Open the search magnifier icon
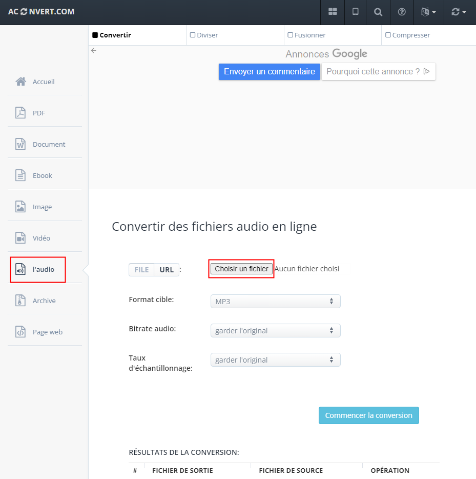This screenshot has width=476, height=479. click(x=378, y=12)
